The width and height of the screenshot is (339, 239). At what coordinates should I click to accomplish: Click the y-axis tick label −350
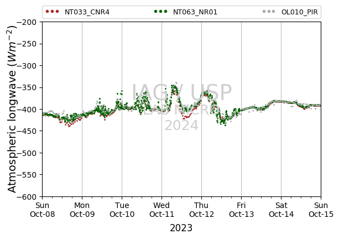tap(28, 87)
